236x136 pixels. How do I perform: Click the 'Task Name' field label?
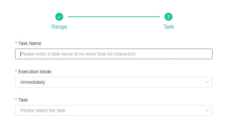(30, 44)
